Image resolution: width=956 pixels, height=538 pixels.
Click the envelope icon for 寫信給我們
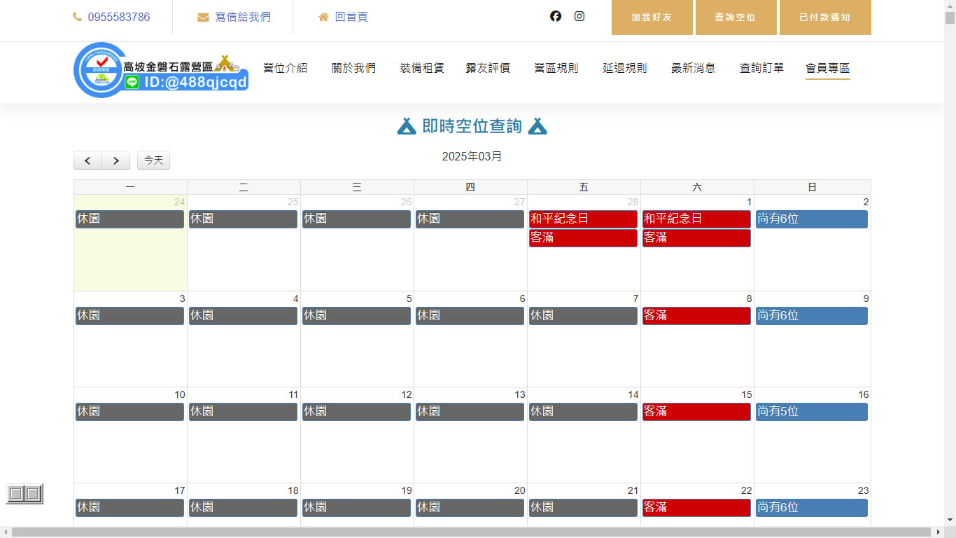(203, 17)
